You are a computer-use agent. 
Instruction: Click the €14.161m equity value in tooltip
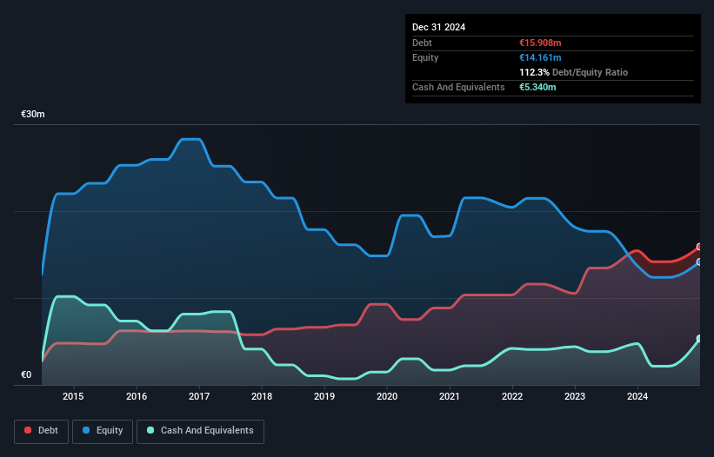click(540, 57)
